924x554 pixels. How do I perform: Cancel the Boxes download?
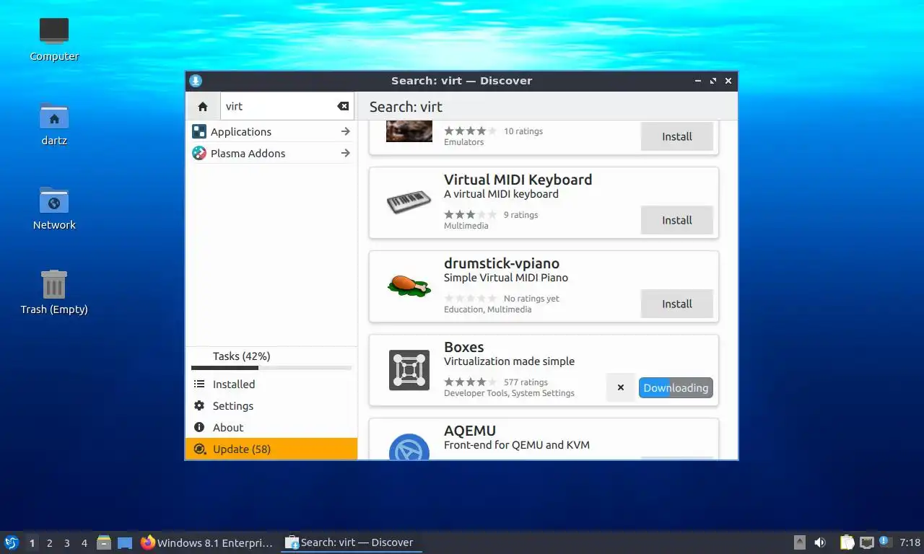pos(621,387)
